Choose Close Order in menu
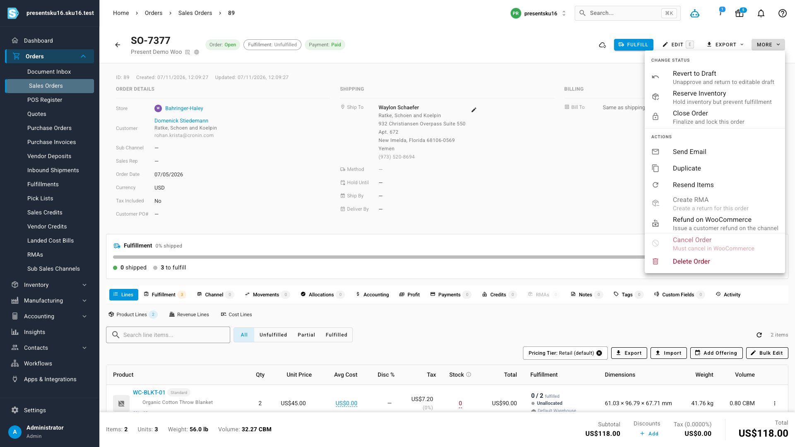The image size is (795, 447). pos(715,117)
